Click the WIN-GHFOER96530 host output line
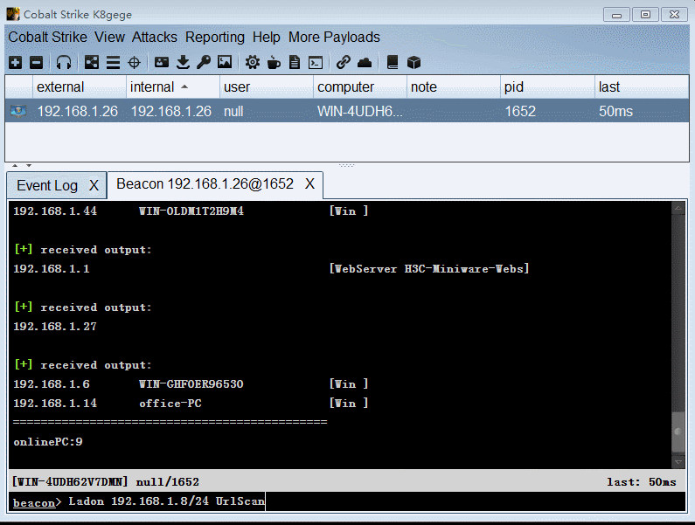 191,383
